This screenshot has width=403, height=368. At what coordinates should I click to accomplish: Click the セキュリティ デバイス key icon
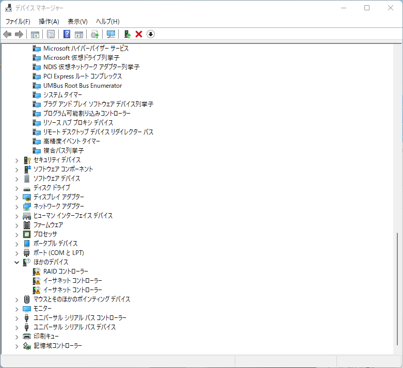click(x=27, y=160)
